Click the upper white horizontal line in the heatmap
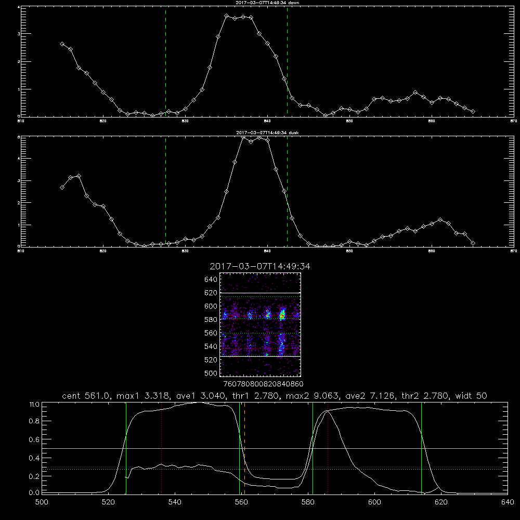Screen dimensions: 520x520 (x=261, y=293)
